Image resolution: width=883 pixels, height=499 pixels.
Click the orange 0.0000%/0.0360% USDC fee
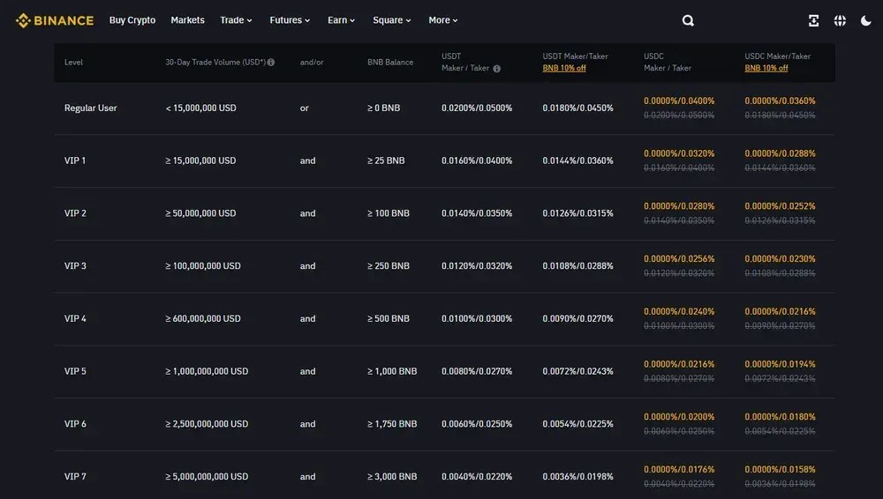coord(780,101)
